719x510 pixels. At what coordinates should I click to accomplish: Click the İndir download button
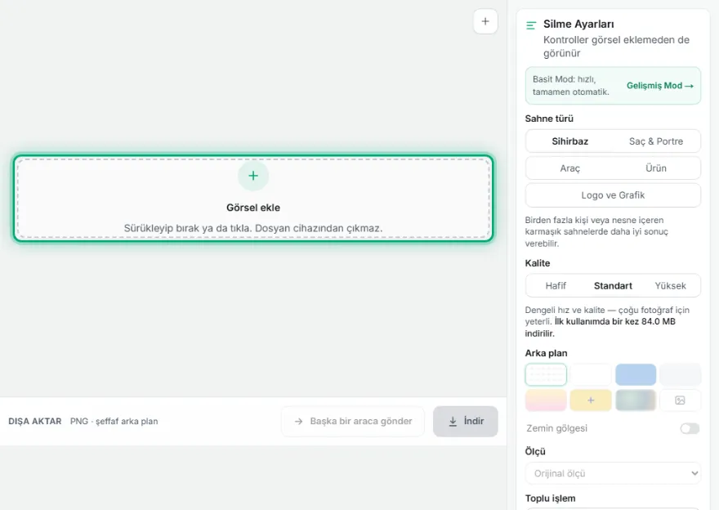pos(466,421)
